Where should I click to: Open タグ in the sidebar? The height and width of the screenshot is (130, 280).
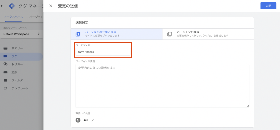pyautogui.click(x=21, y=56)
